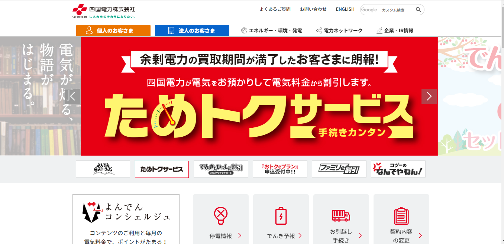The image size is (504, 244).
Task: Click the ためトクサービス main banner
Action: tap(259, 96)
